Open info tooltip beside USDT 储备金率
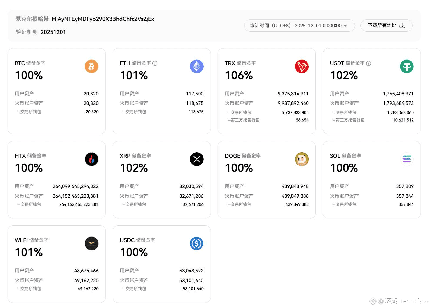This screenshot has width=431, height=308. pos(369,63)
